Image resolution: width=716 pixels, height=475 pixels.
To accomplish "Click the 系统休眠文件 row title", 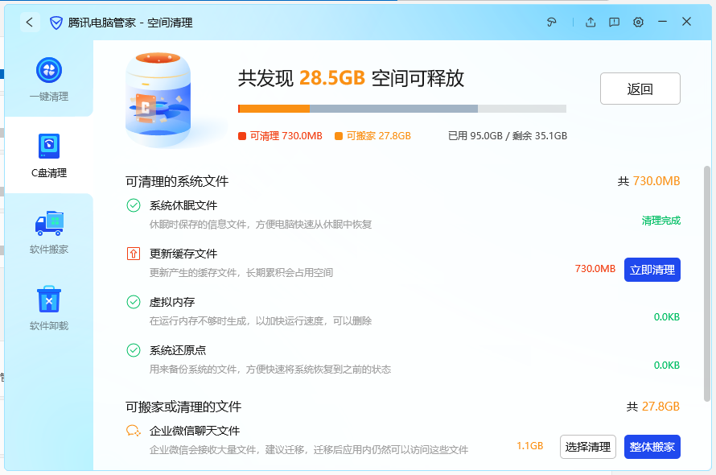I will coord(183,206).
